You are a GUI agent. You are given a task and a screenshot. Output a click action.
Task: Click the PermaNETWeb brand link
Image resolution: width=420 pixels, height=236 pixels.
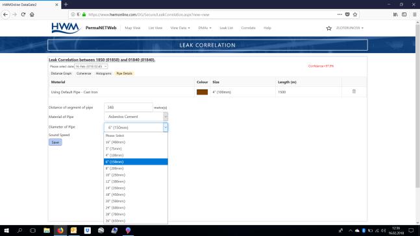(101, 28)
